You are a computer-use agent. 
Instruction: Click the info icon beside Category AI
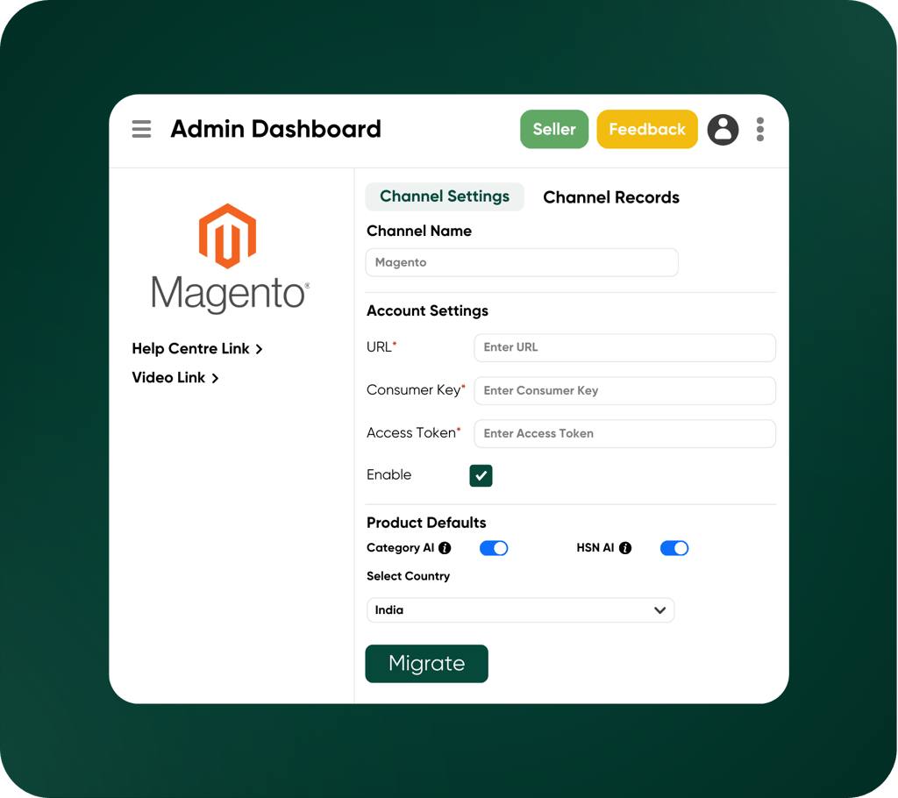point(445,548)
